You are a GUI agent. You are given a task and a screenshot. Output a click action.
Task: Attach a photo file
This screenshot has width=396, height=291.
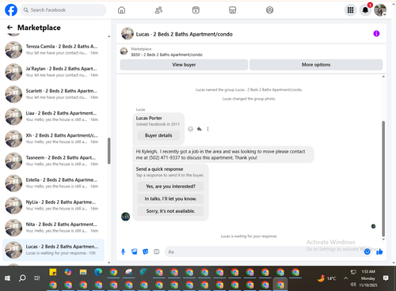pyautogui.click(x=135, y=251)
